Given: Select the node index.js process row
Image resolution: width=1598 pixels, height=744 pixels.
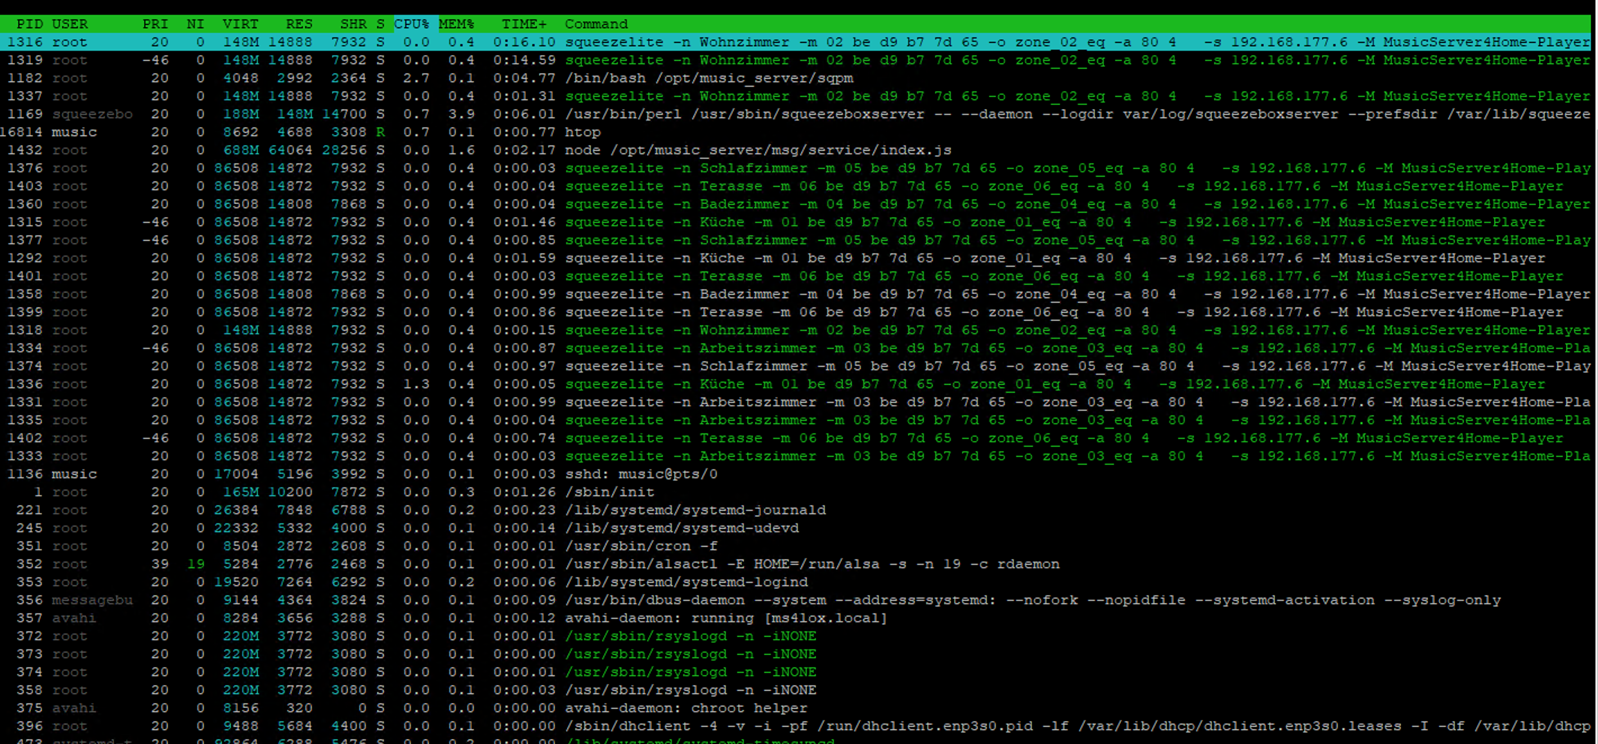Looking at the screenshot, I should click(757, 150).
